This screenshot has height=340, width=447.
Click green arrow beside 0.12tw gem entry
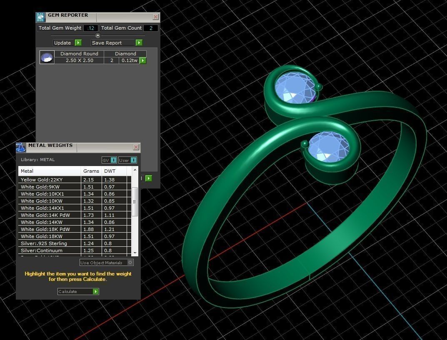[x=143, y=60]
